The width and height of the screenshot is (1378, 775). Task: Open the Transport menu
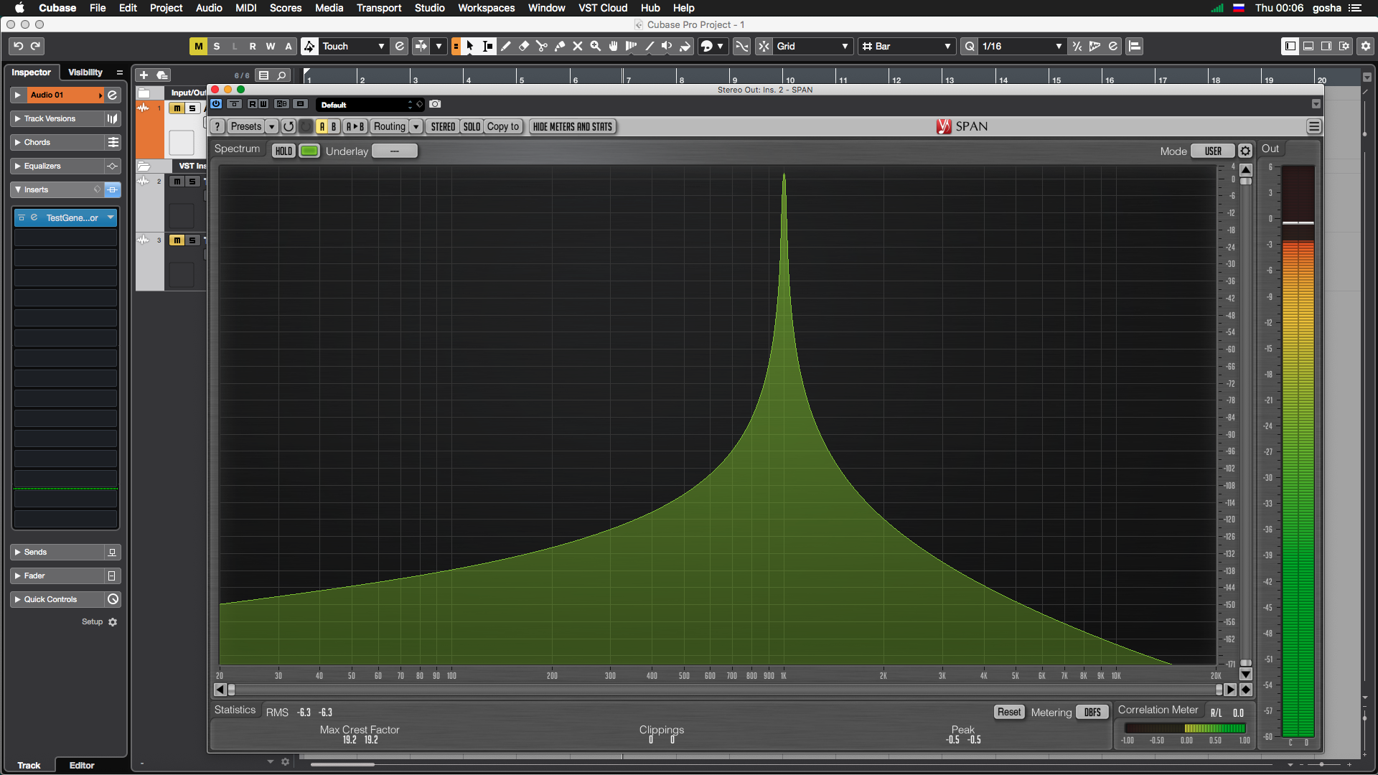point(378,8)
